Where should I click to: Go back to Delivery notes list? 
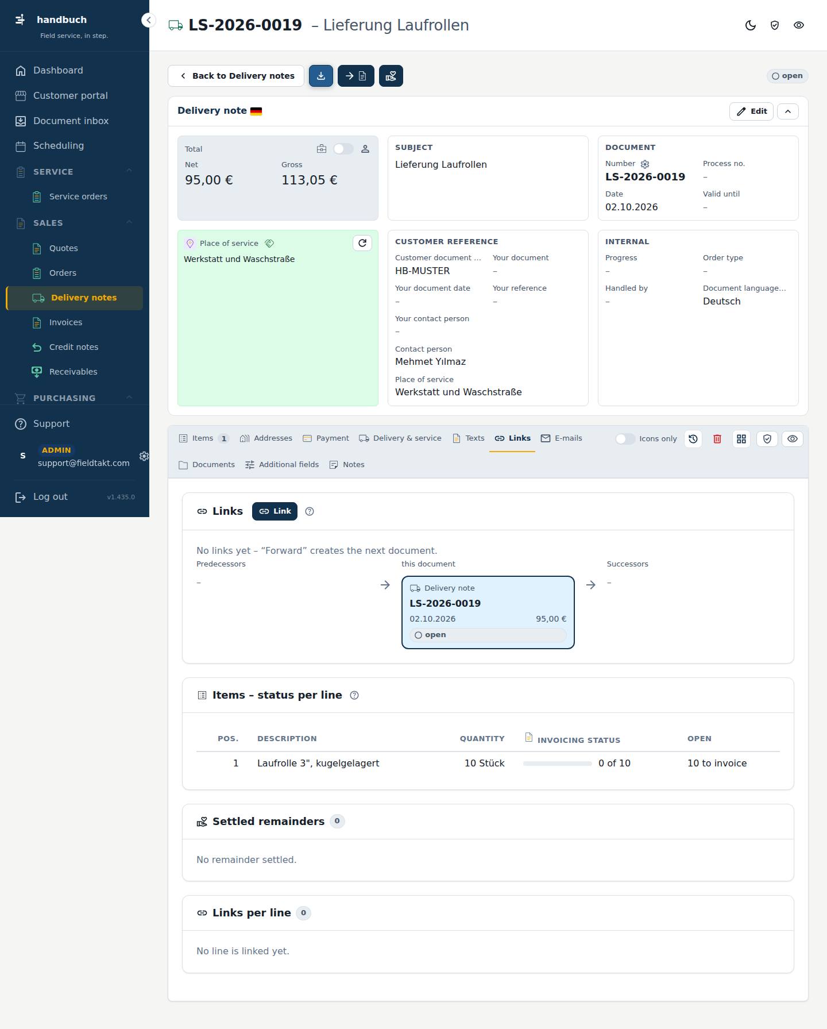point(236,76)
